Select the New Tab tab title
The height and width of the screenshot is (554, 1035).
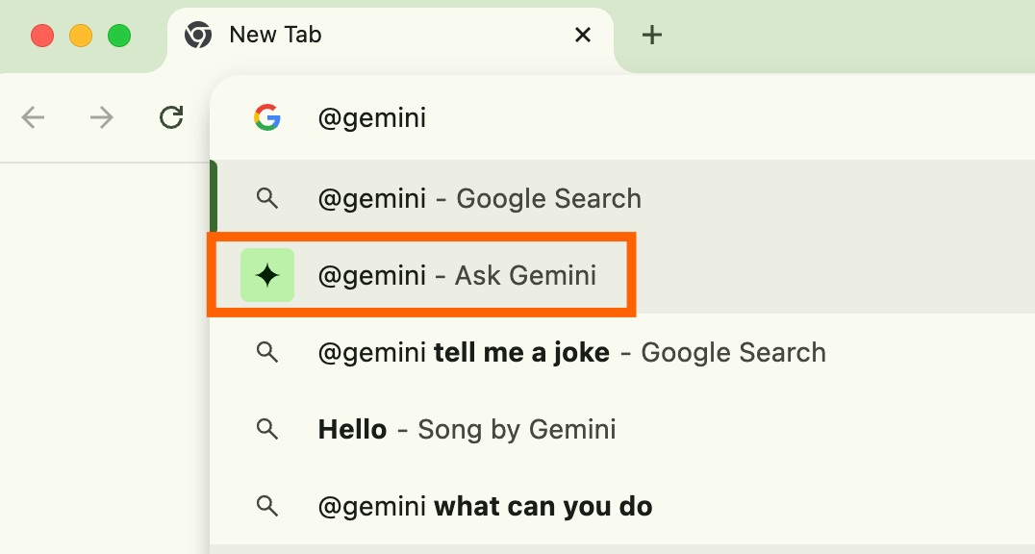pos(275,36)
